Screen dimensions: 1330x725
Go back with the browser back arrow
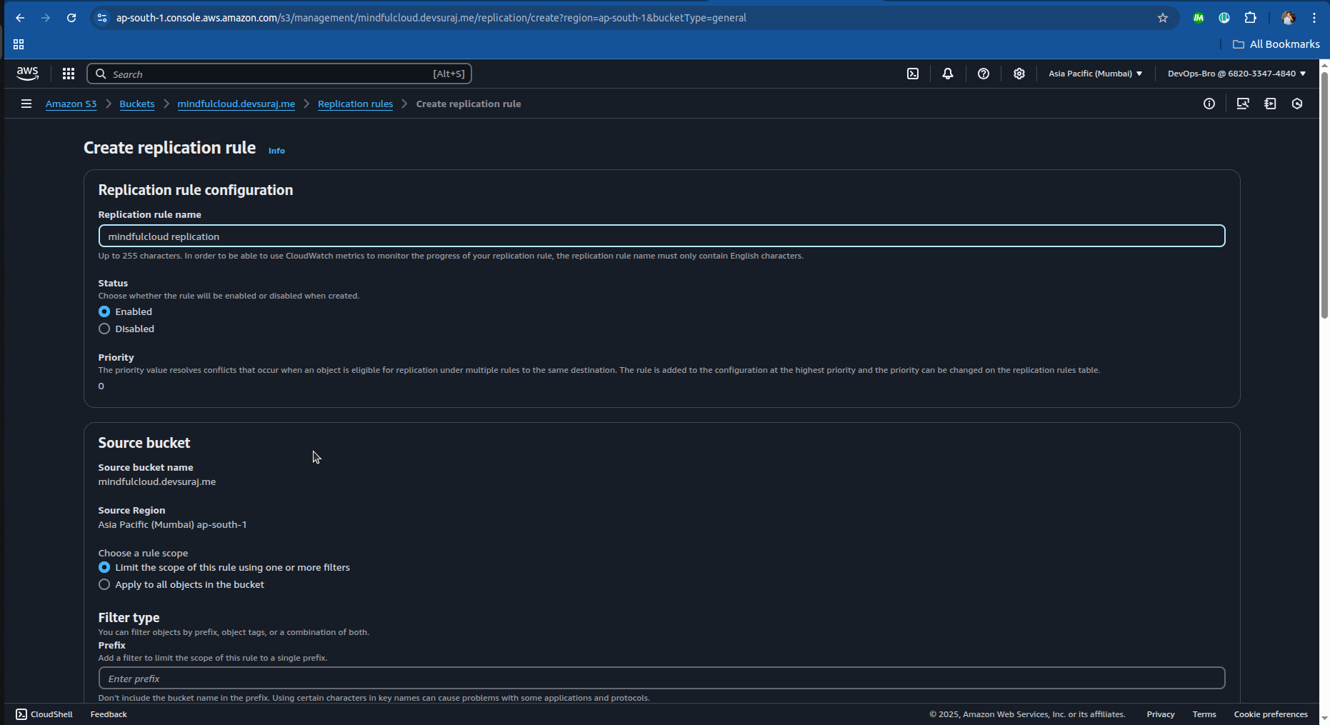coord(20,18)
